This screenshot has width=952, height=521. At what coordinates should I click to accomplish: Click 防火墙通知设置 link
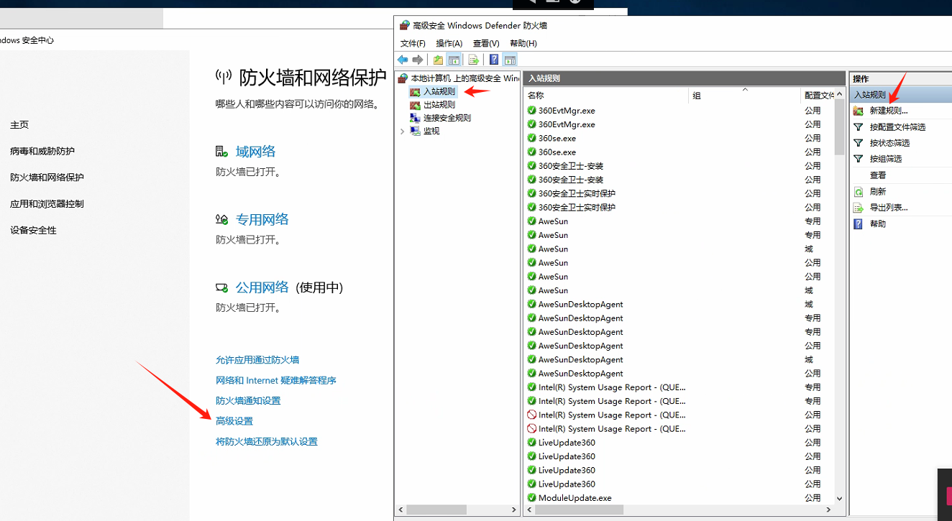[248, 401]
